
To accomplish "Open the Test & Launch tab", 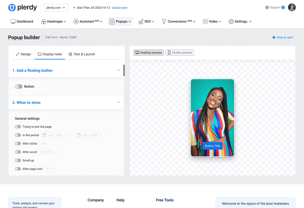I will point(82,54).
